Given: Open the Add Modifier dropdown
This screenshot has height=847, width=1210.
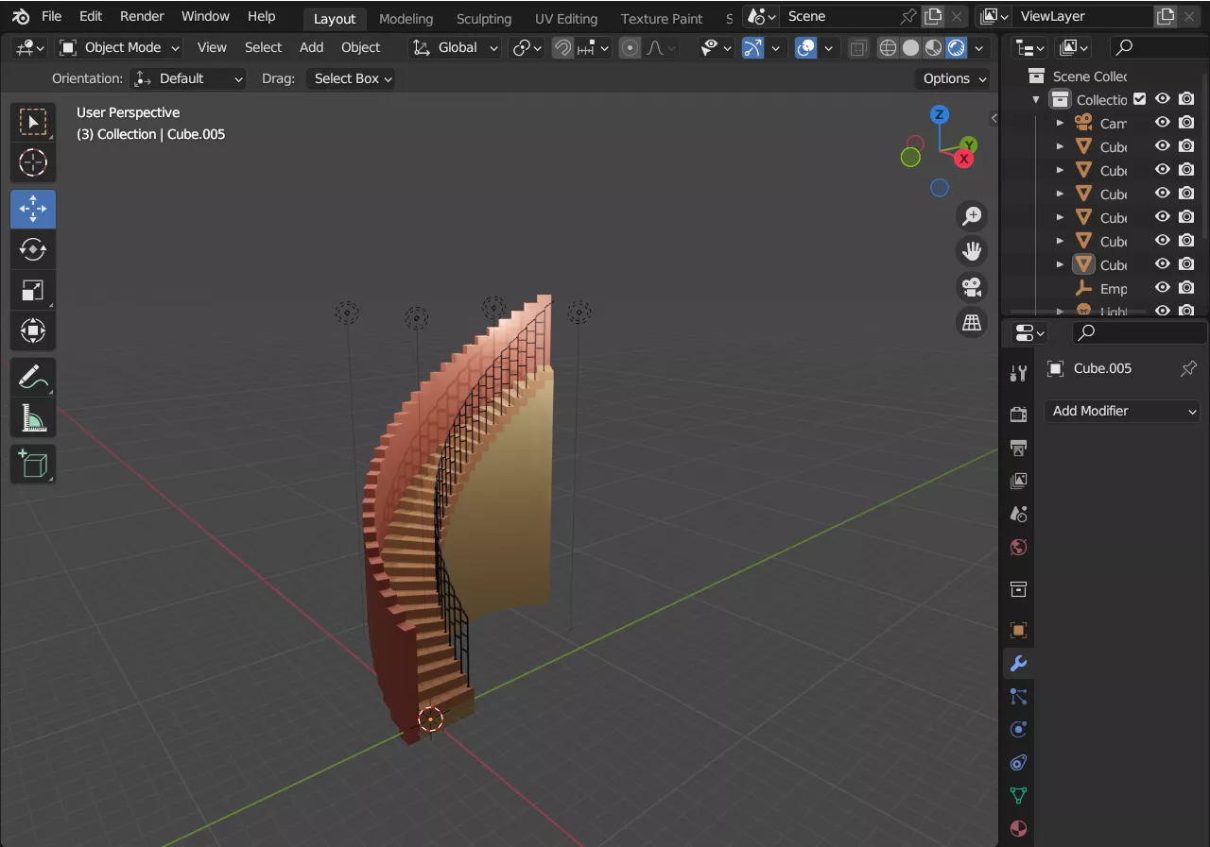Looking at the screenshot, I should click(x=1122, y=411).
